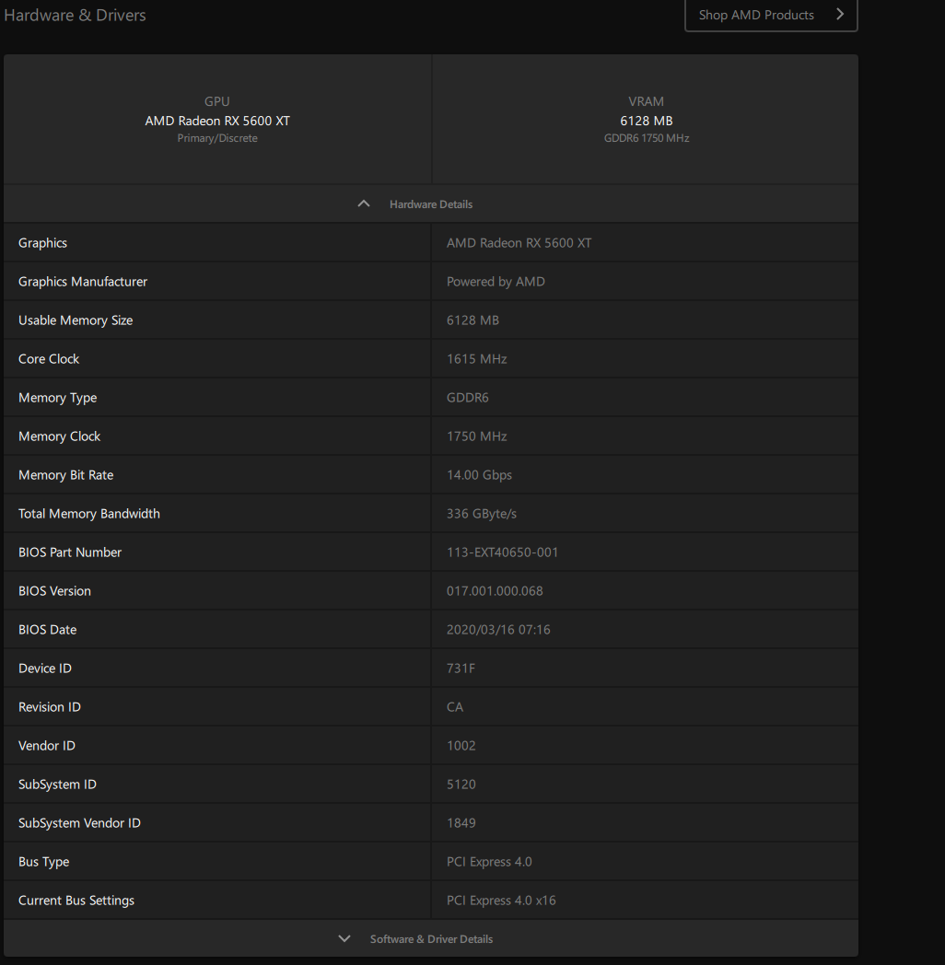Collapse the Hardware Details section
Screen dimensions: 945x965
tap(431, 203)
